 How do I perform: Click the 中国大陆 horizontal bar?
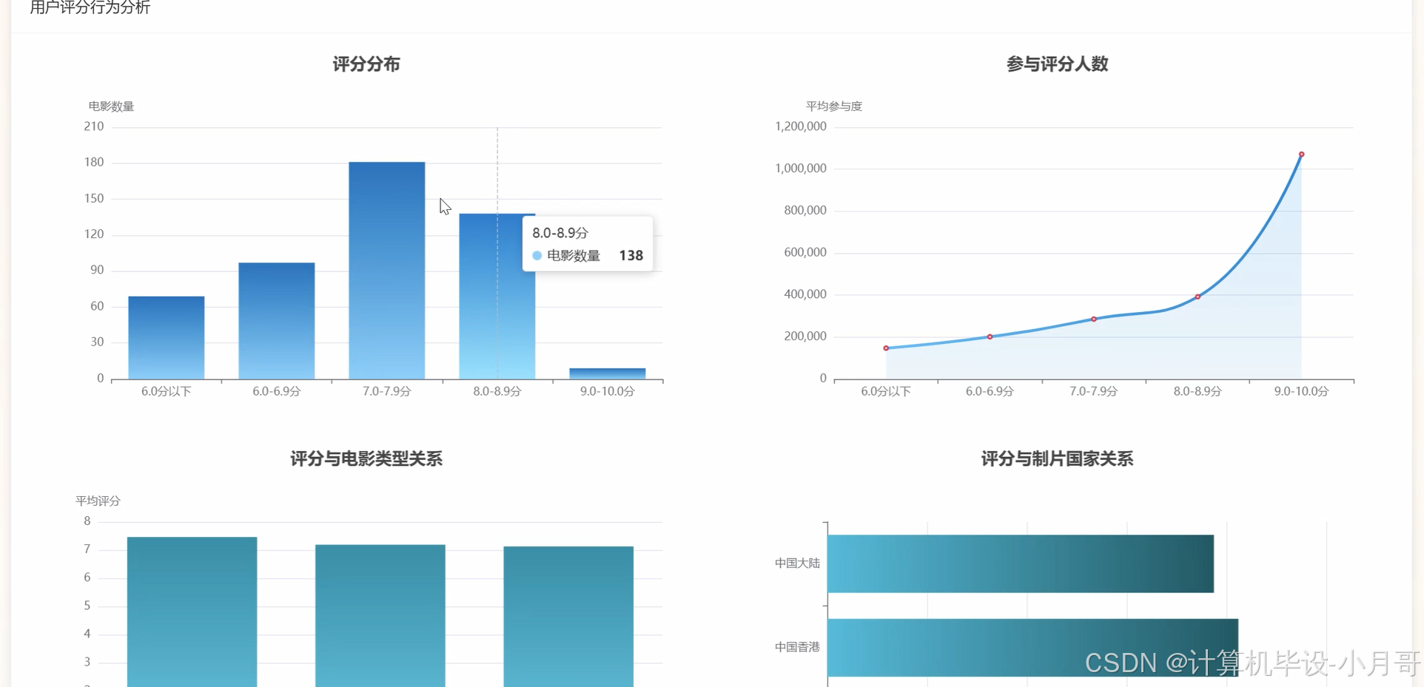(x=1021, y=564)
